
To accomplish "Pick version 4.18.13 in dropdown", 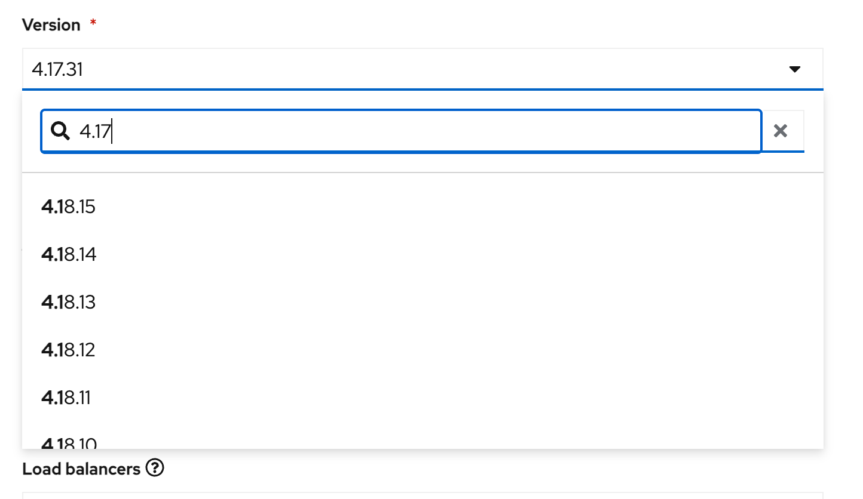I will coord(69,303).
